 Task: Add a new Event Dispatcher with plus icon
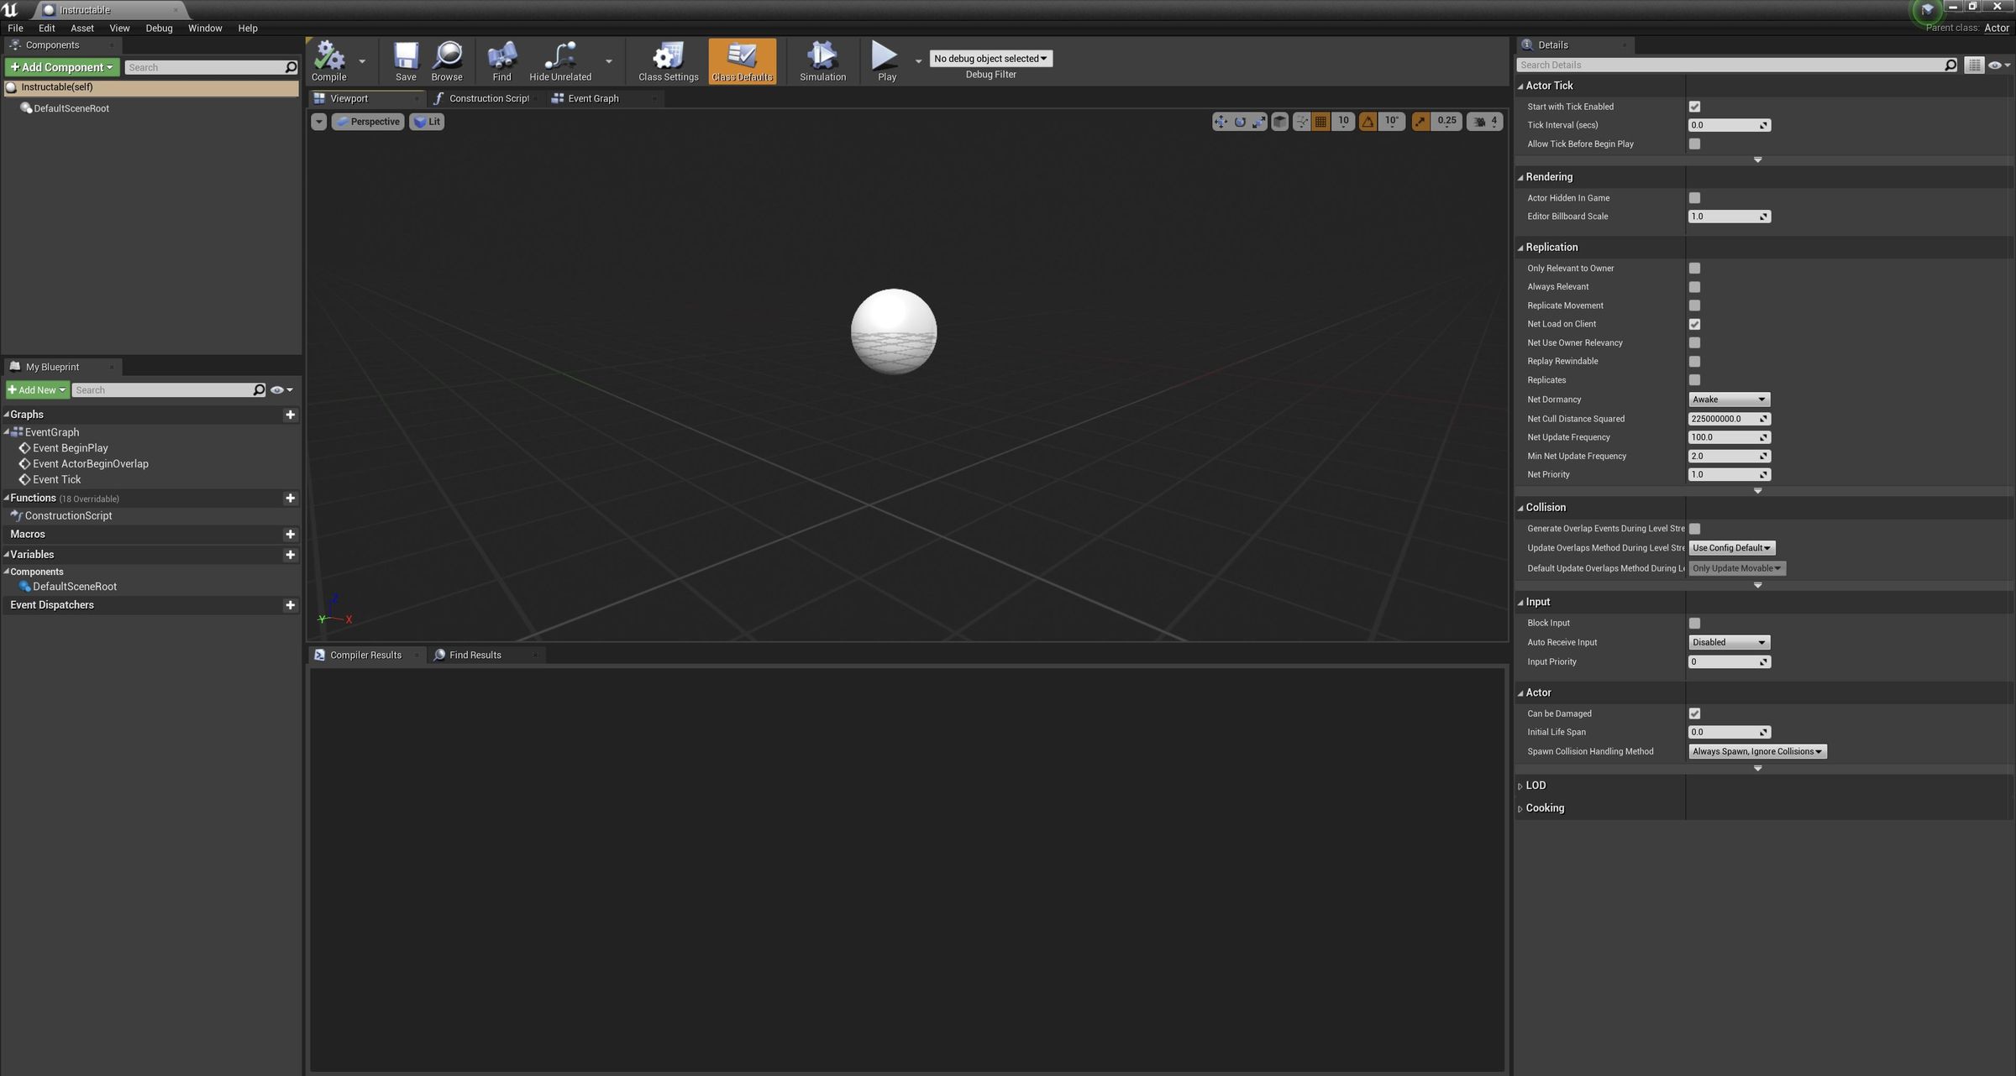(290, 605)
